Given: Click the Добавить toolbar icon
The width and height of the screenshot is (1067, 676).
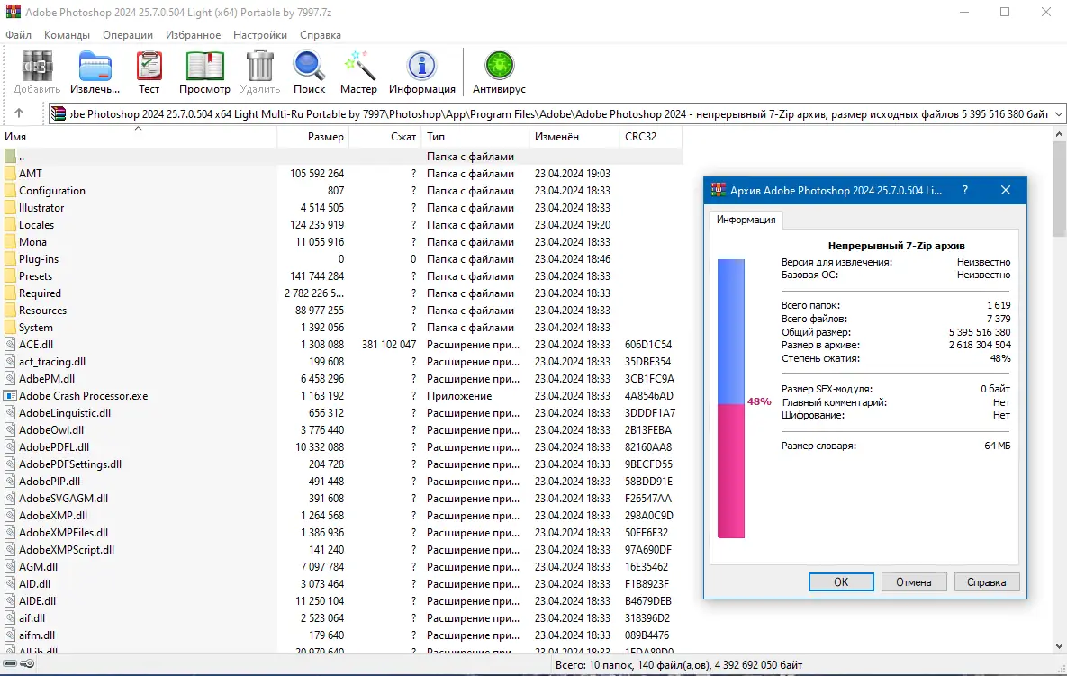Looking at the screenshot, I should (x=37, y=67).
